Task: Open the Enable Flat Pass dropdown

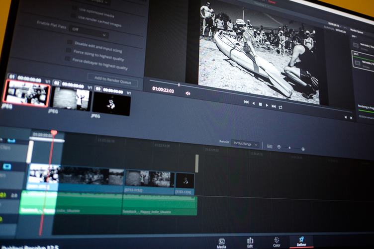Action: (x=89, y=32)
